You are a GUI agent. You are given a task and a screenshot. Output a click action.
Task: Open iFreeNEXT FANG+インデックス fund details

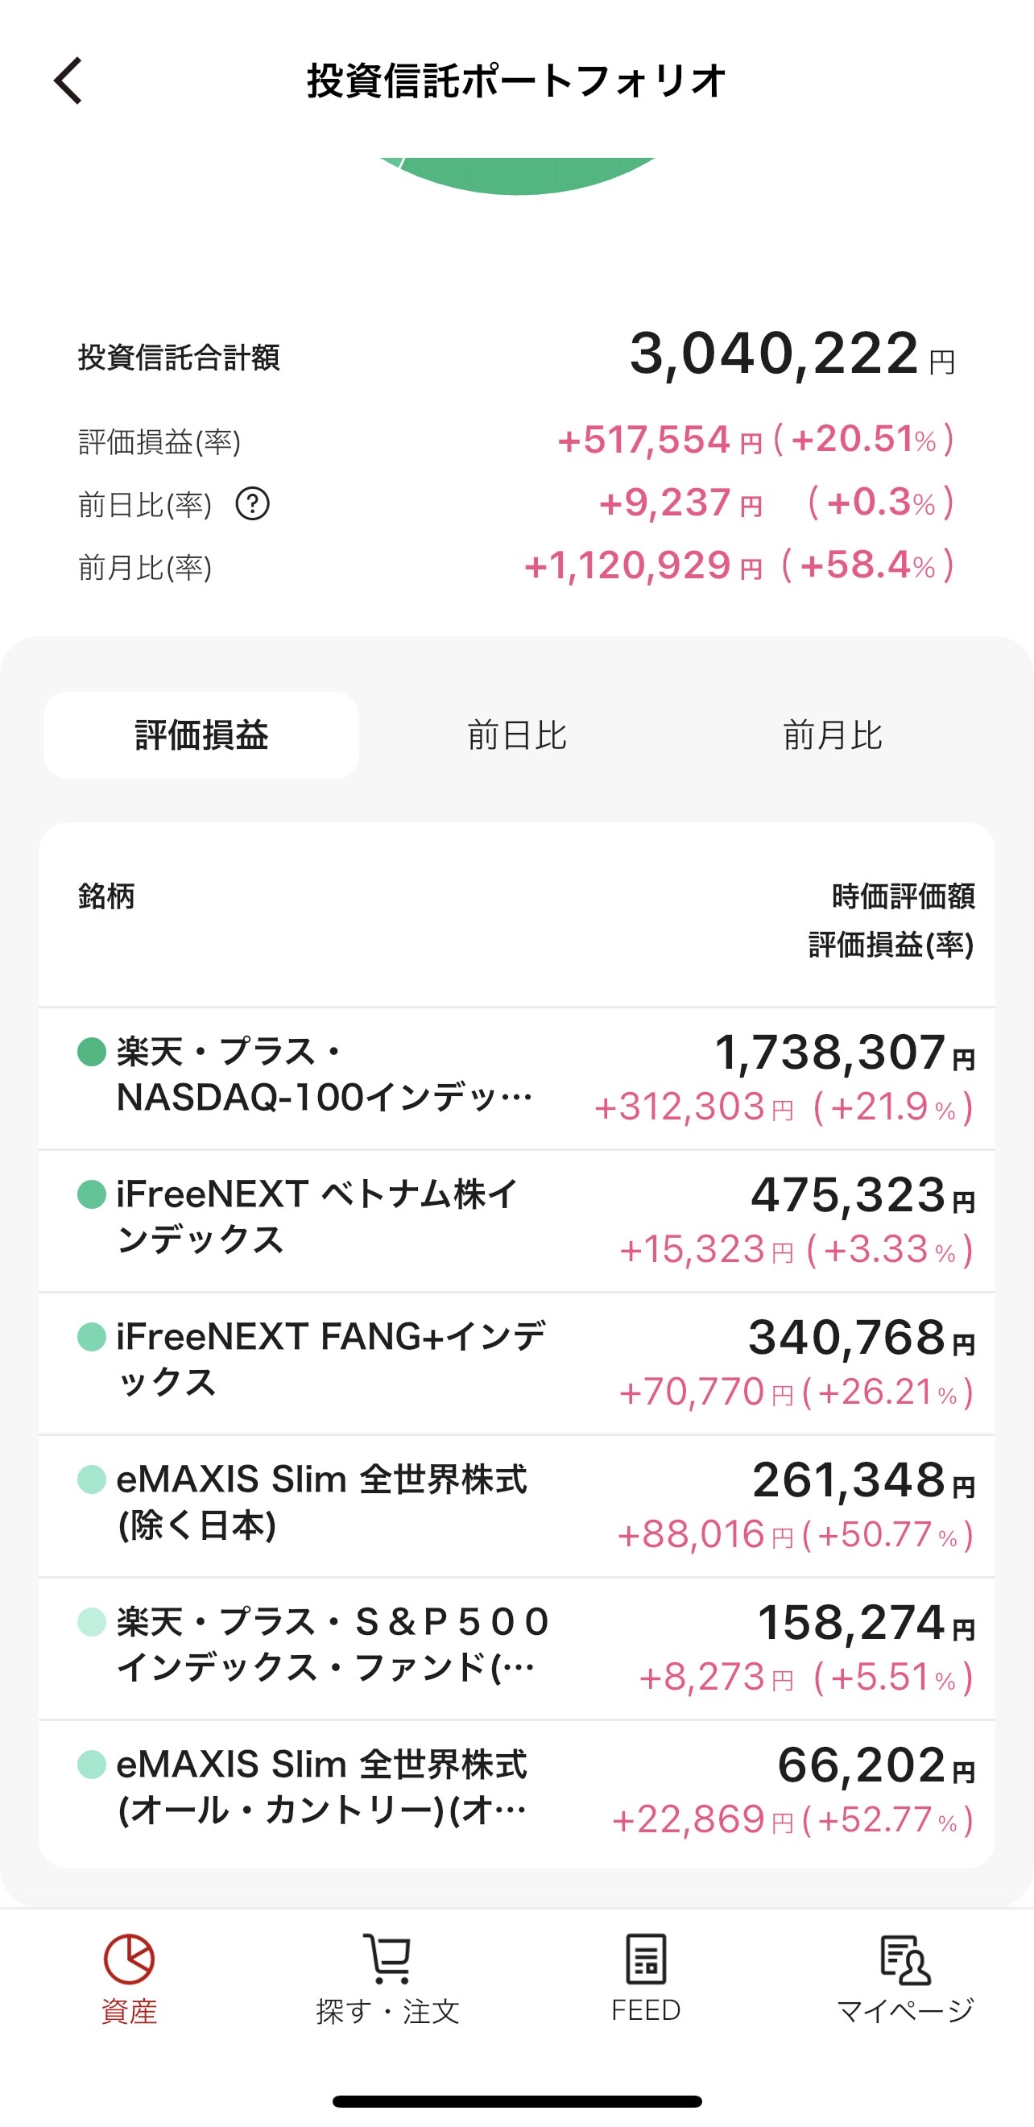[330, 1359]
